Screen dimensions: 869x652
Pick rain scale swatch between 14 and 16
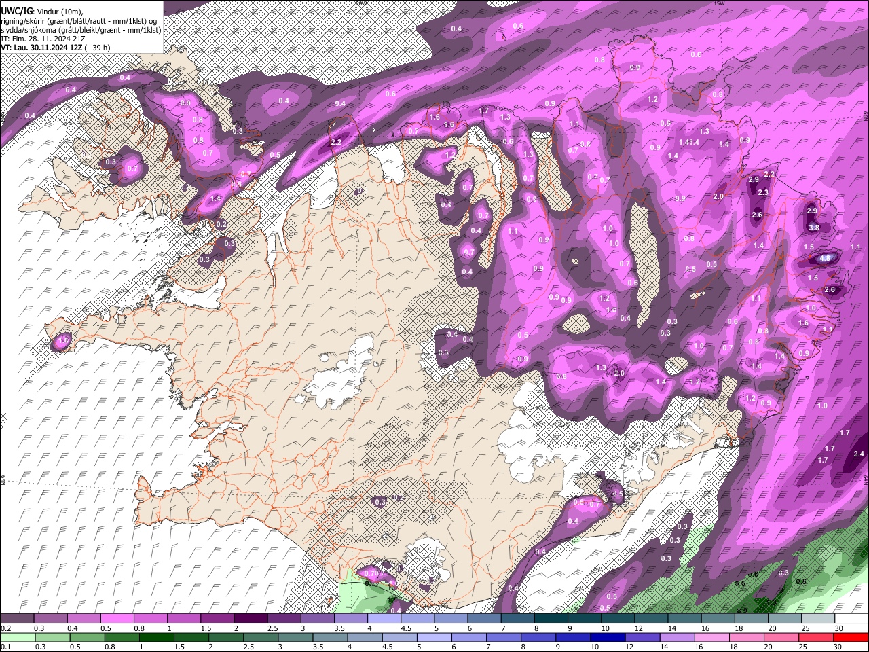[678, 638]
